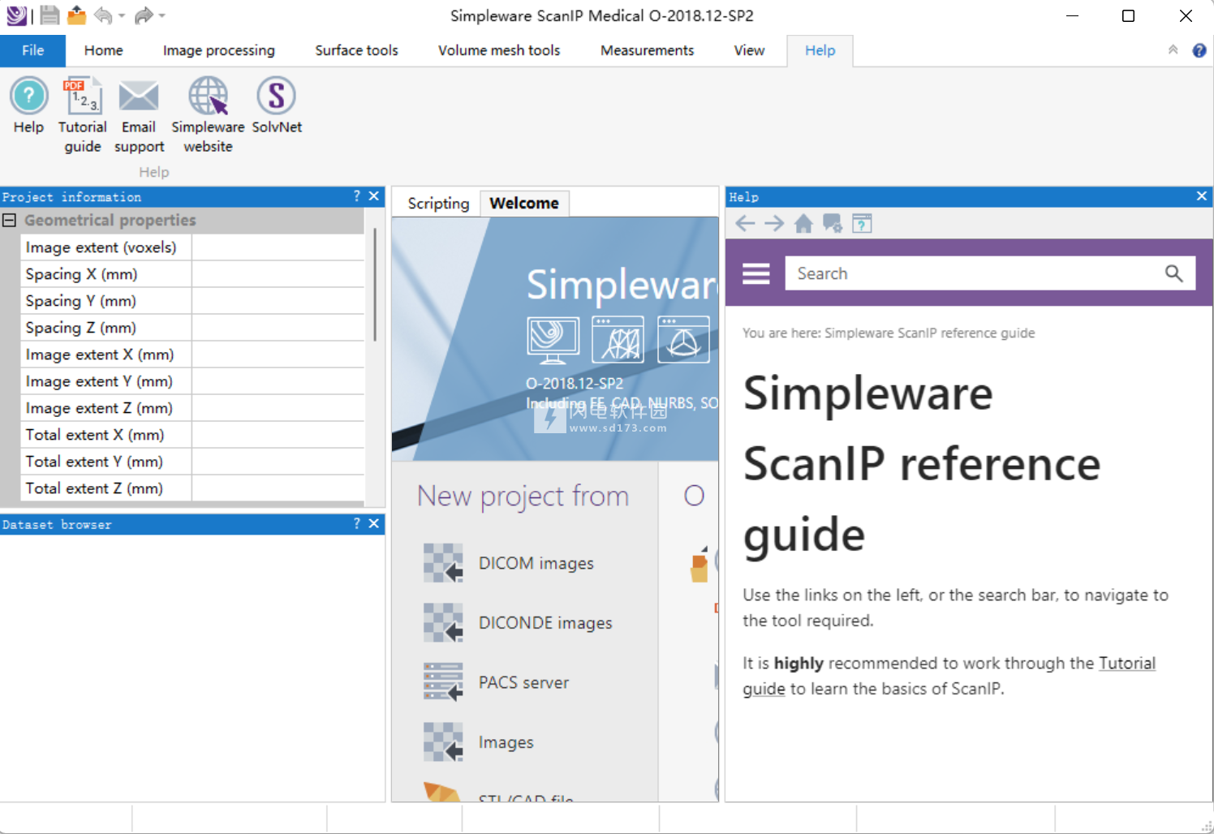Image resolution: width=1214 pixels, height=834 pixels.
Task: Click the PACS server icon
Action: pyautogui.click(x=443, y=682)
